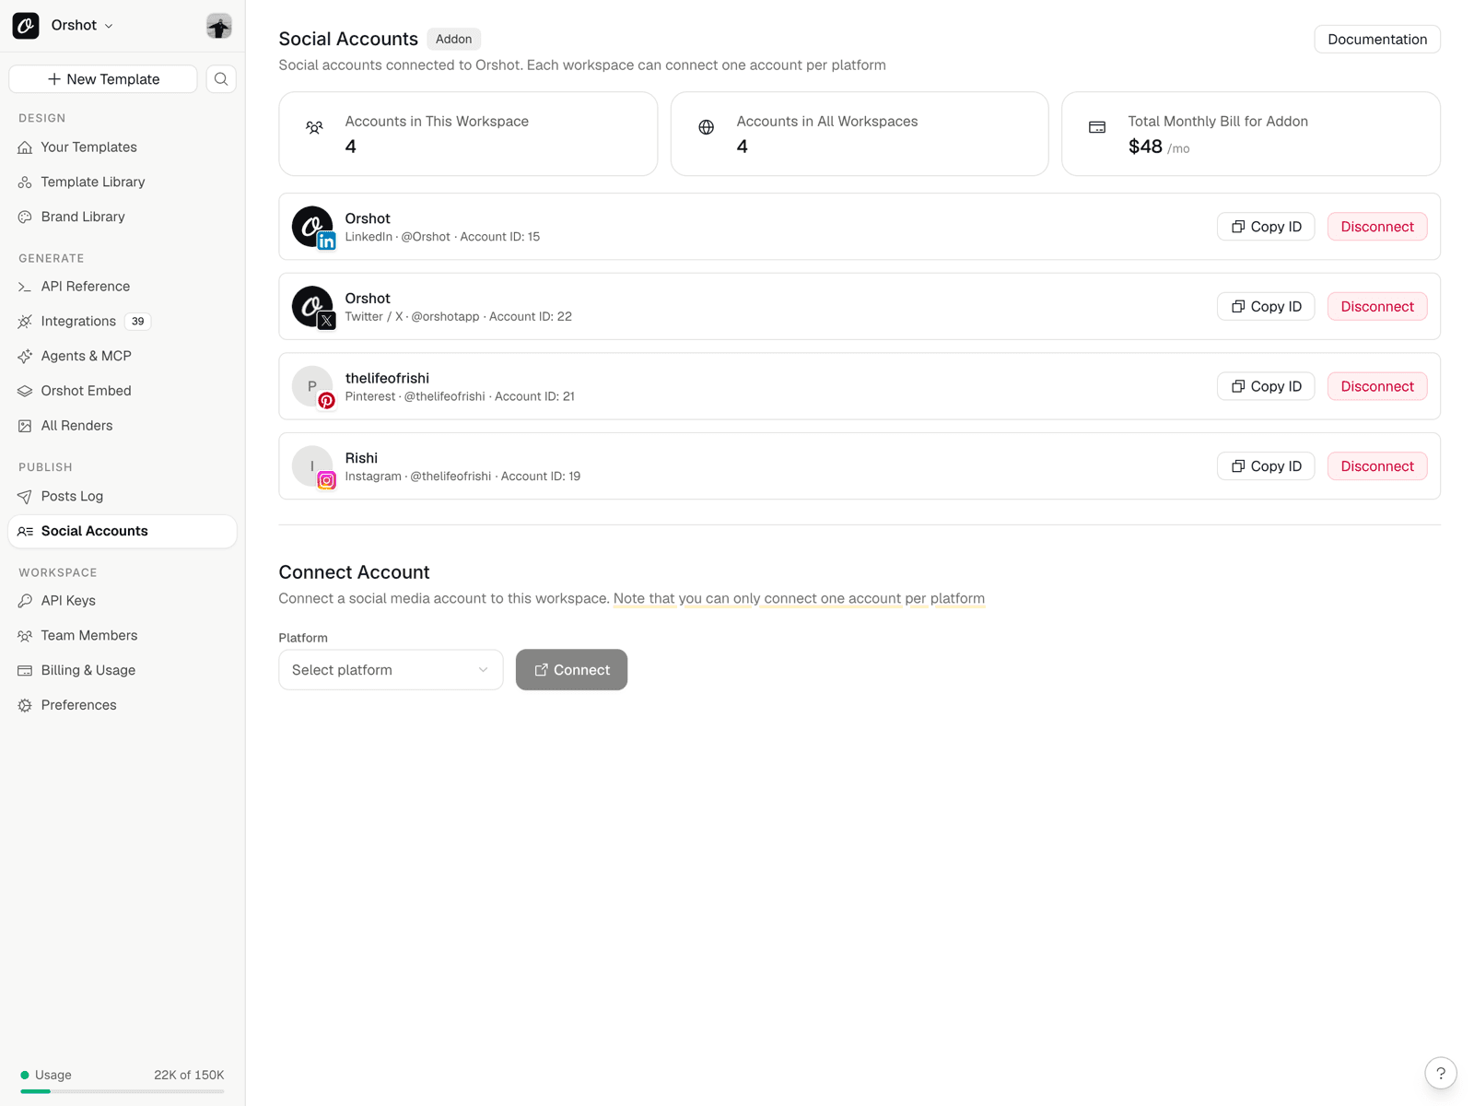Click the Pinterest account avatar

pyautogui.click(x=312, y=387)
